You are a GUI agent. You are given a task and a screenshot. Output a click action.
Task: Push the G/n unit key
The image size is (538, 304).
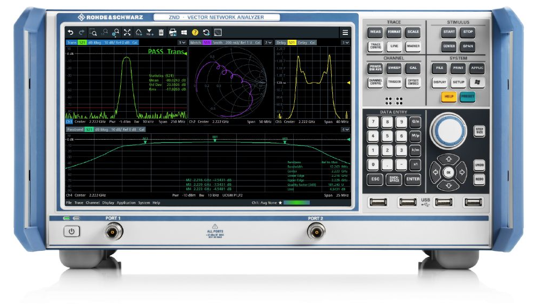pos(416,122)
